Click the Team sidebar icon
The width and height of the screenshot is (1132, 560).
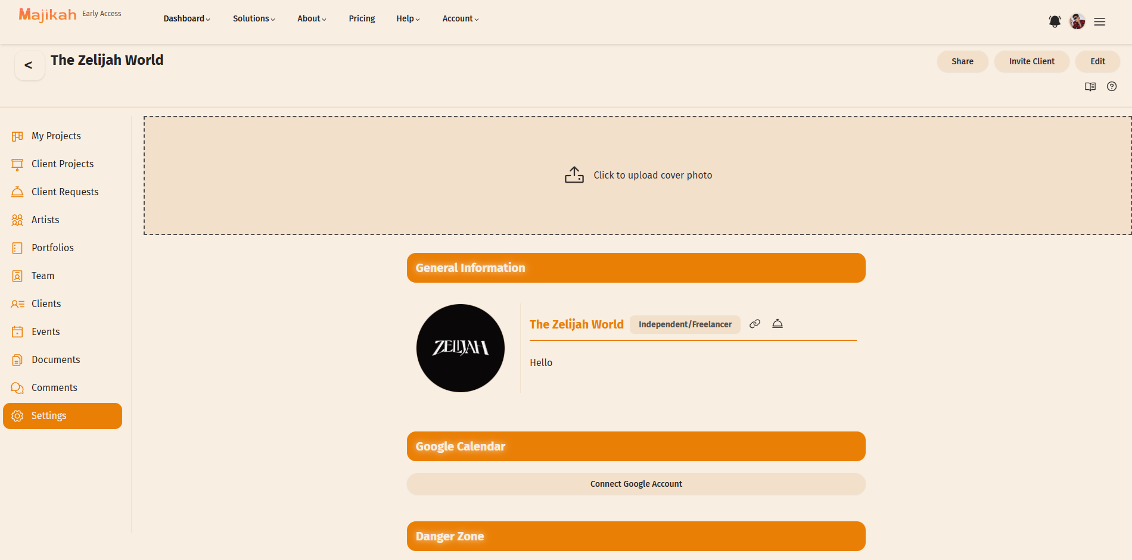coord(17,276)
